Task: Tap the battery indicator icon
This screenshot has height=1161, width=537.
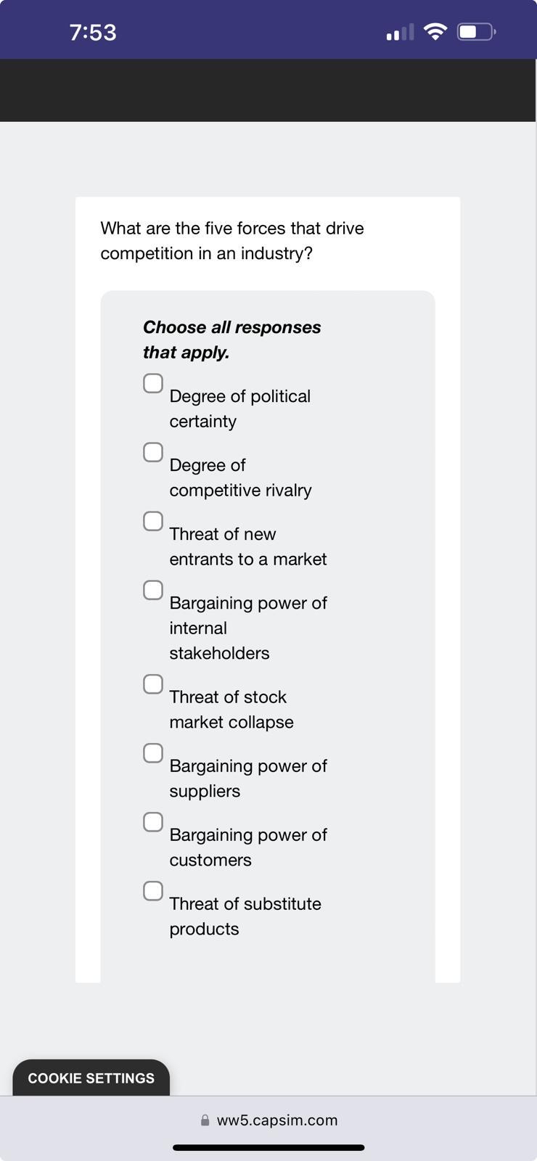Action: point(474,31)
